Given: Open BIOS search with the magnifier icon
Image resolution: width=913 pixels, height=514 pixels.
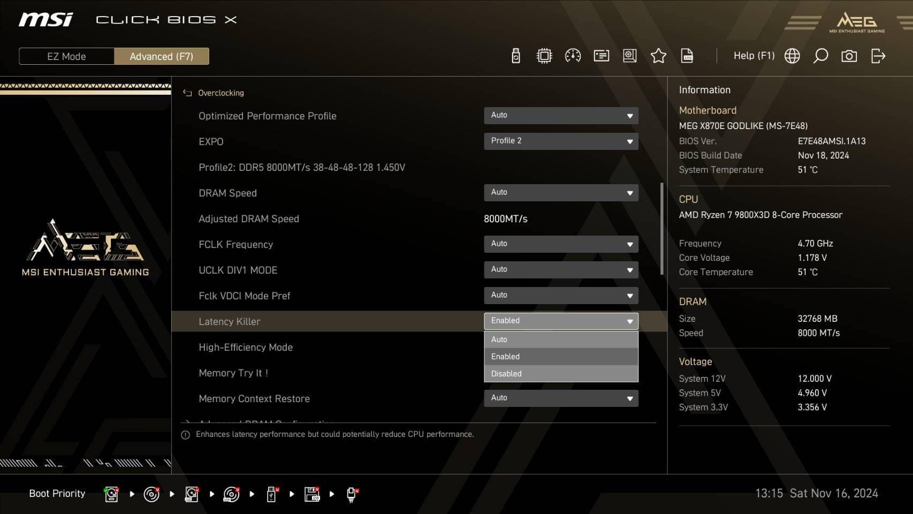Looking at the screenshot, I should tap(820, 55).
